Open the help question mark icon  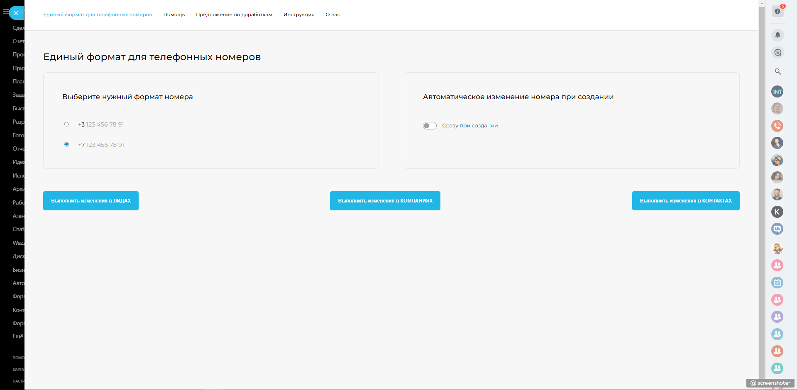click(777, 11)
